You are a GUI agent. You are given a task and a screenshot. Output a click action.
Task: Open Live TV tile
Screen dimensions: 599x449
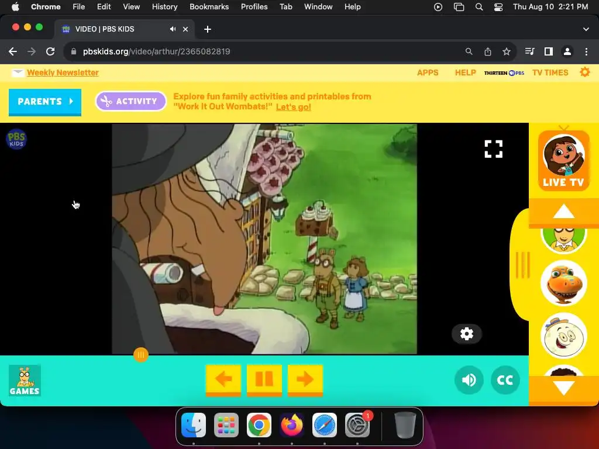coord(563,160)
